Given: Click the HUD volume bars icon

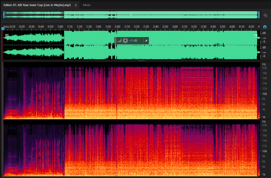Looking at the screenshot, I should pyautogui.click(x=119, y=41).
